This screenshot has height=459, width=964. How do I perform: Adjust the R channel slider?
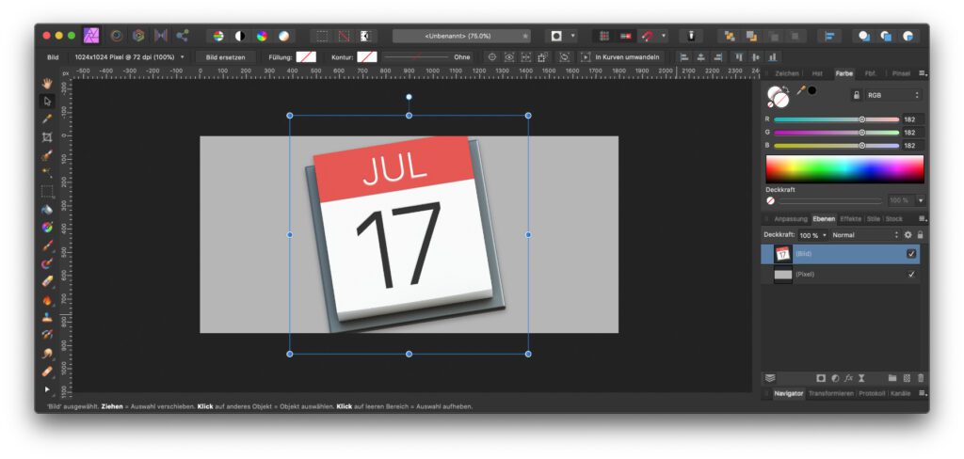pos(836,119)
